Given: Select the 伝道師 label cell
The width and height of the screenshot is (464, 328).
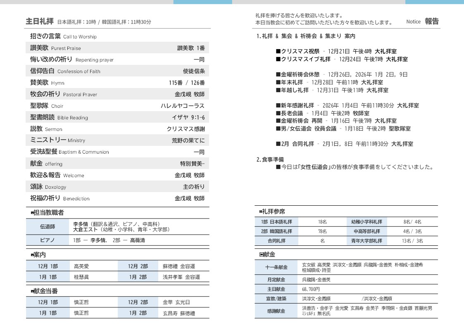Looking at the screenshot, I should (48, 227).
